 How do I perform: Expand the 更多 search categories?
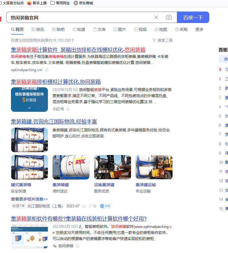(199, 29)
